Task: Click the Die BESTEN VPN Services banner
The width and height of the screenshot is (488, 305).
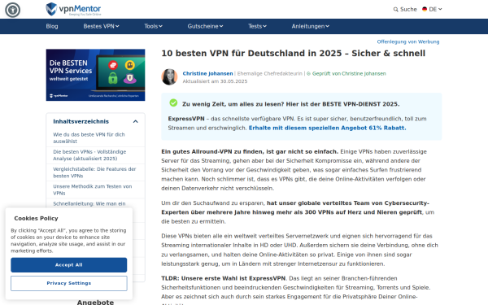Action: tap(95, 75)
